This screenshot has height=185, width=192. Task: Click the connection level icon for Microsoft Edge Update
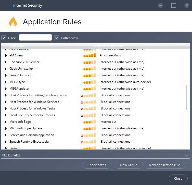click(89, 128)
